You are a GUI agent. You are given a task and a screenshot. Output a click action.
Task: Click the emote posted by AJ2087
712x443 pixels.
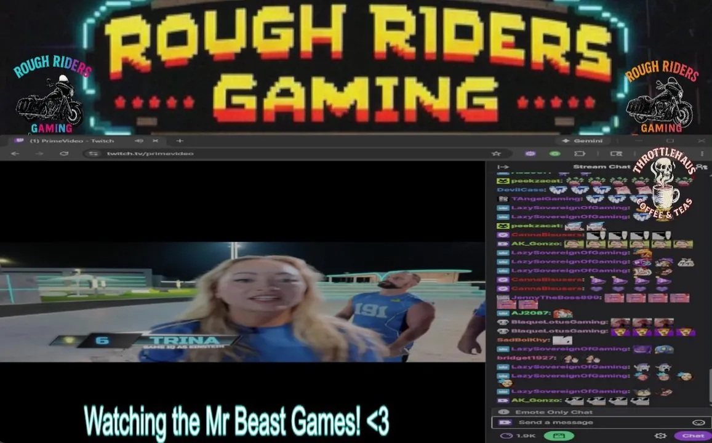562,313
